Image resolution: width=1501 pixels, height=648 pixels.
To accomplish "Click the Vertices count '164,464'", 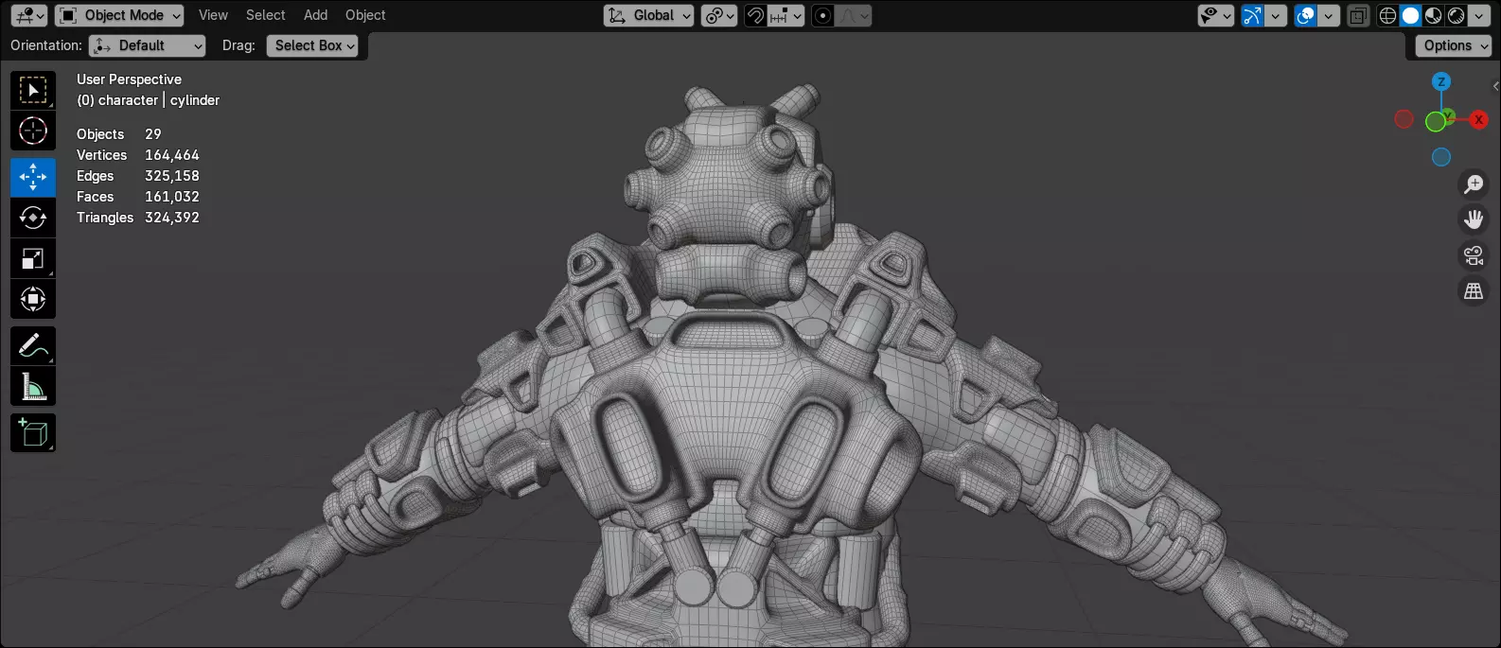I will [172, 155].
